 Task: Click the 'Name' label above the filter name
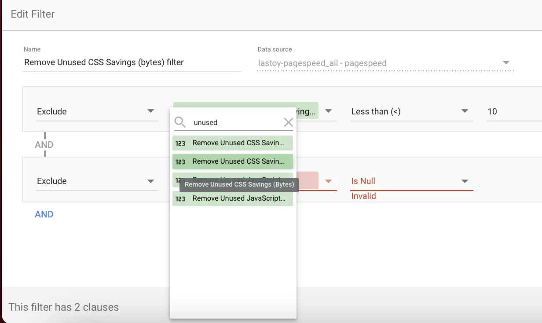click(x=32, y=49)
